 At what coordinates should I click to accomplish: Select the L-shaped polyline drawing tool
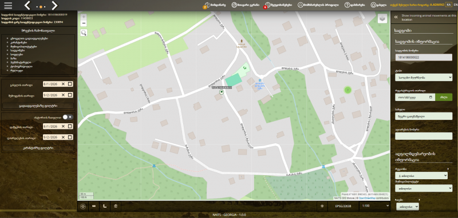[x=105, y=207]
